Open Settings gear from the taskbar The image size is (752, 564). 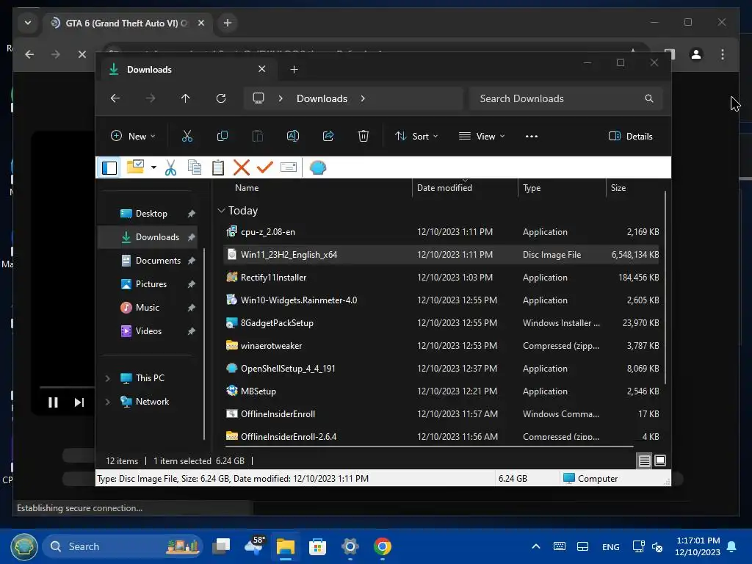pyautogui.click(x=350, y=546)
